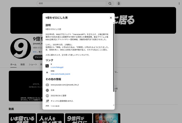Click the X logo icon in links

point(47,66)
